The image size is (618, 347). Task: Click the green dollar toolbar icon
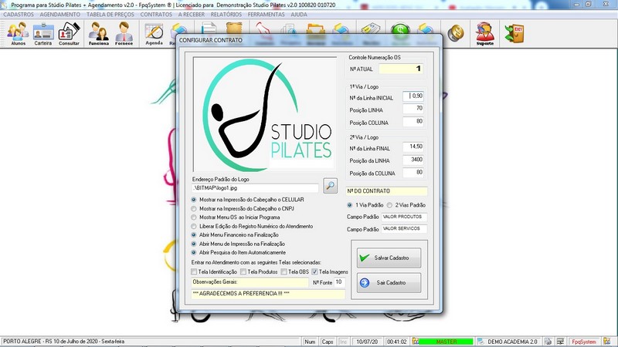click(400, 29)
